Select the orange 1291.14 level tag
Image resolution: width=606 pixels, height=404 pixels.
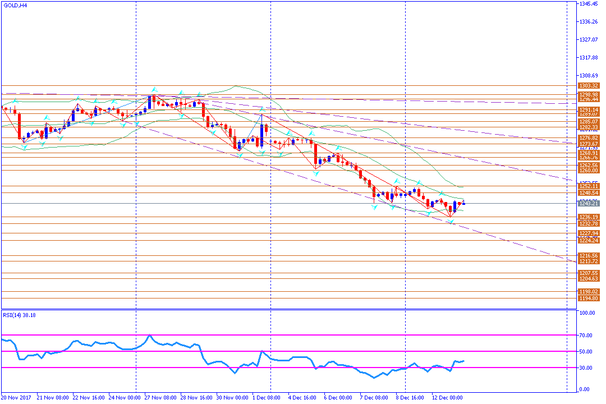[589, 110]
